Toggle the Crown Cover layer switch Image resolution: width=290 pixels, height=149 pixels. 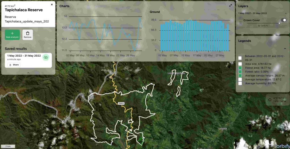pyautogui.click(x=283, y=20)
